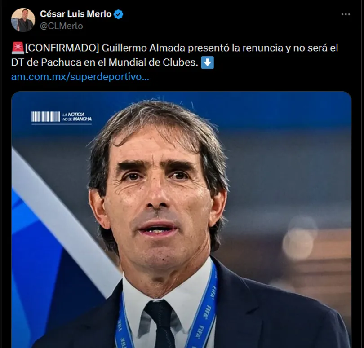Image resolution: width=364 pixels, height=348 pixels.
Task: Click the barcode graphic in the photo watermark
Action: pos(45,116)
